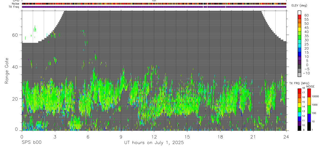Click the range gate 40 tick label
The width and height of the screenshot is (322, 148).
coord(15,67)
